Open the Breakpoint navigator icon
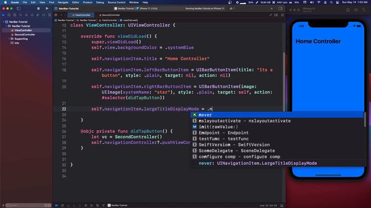The image size is (371, 208). [43, 15]
